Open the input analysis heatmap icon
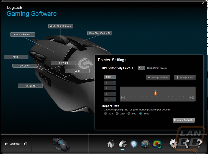 [x=157, y=144]
